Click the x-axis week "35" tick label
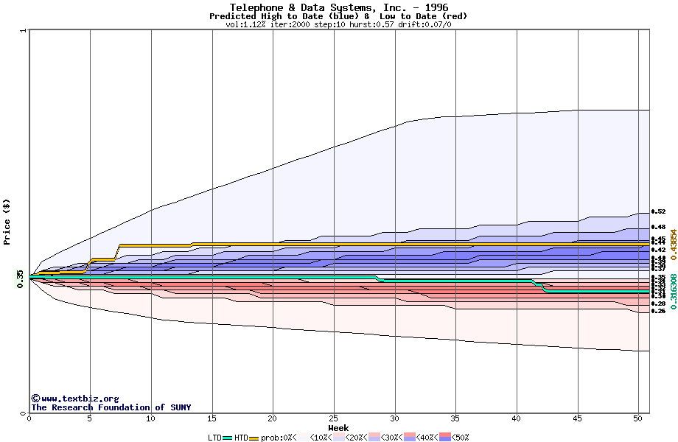The image size is (678, 442). pyautogui.click(x=455, y=418)
